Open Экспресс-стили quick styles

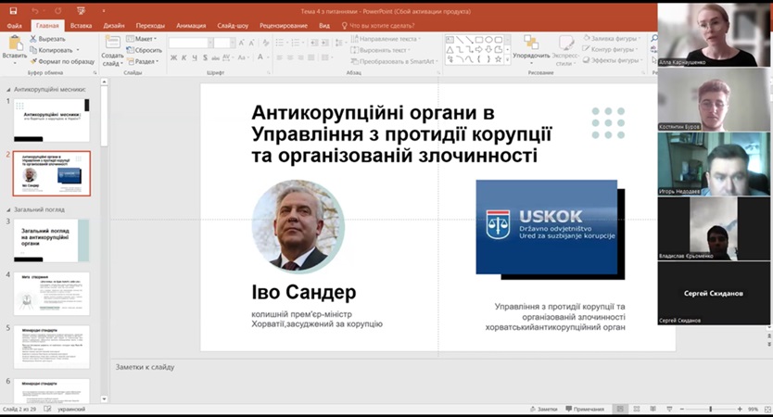pyautogui.click(x=565, y=50)
